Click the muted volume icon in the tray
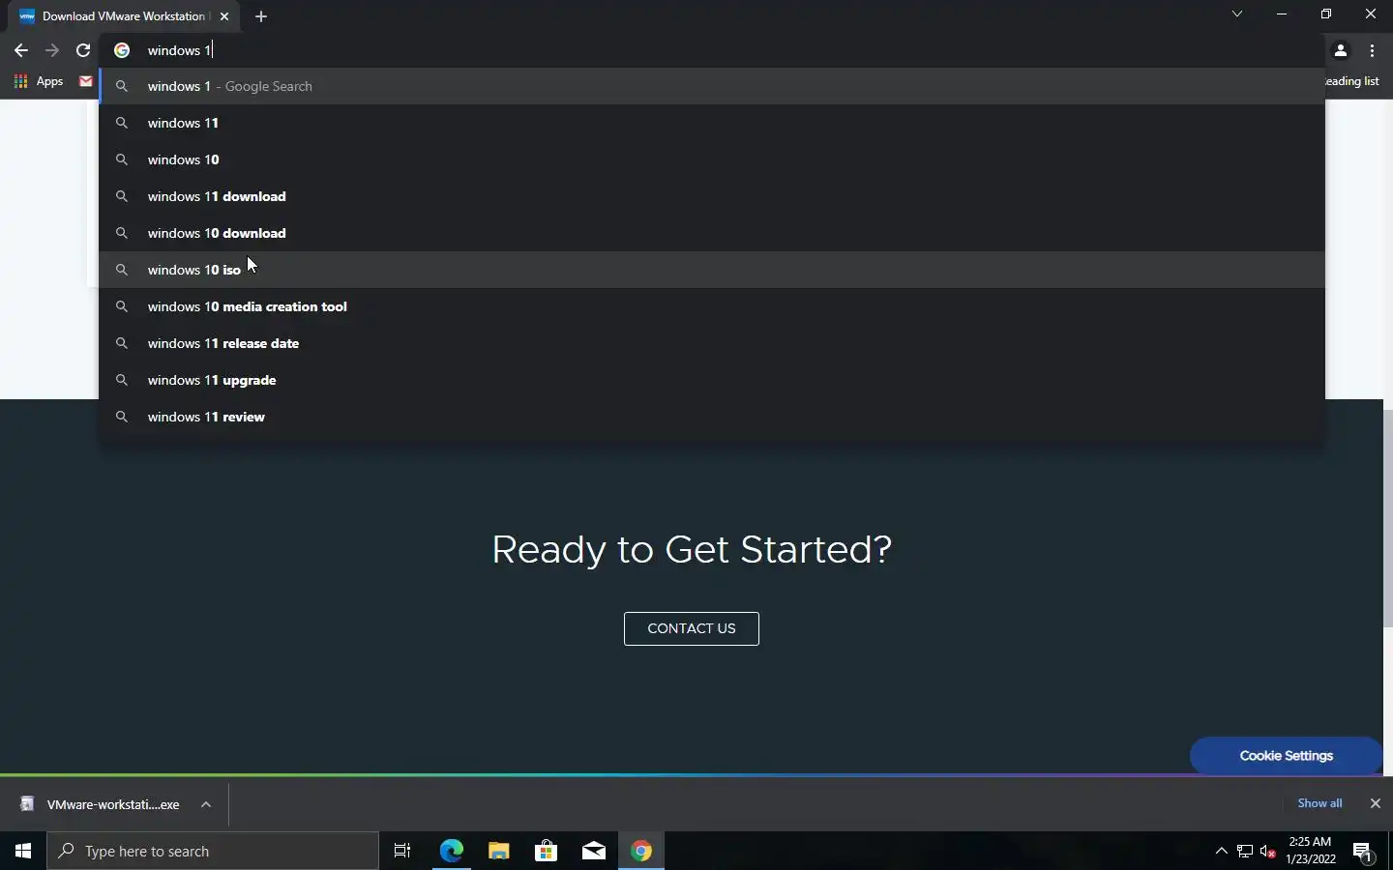The width and height of the screenshot is (1393, 870). 1268,851
